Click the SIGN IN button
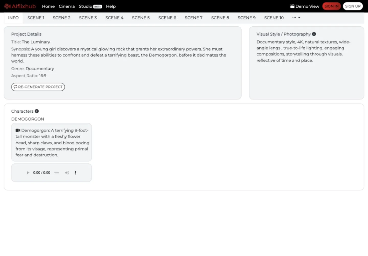Viewport: 368px width, 256px height. click(x=331, y=6)
